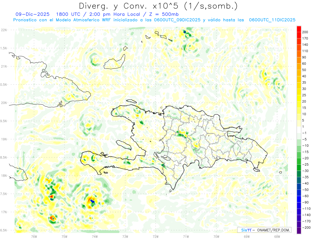The width and height of the screenshot is (311, 240).
Task: Click the colorbar value '-15'
Action: [x=306, y=152]
